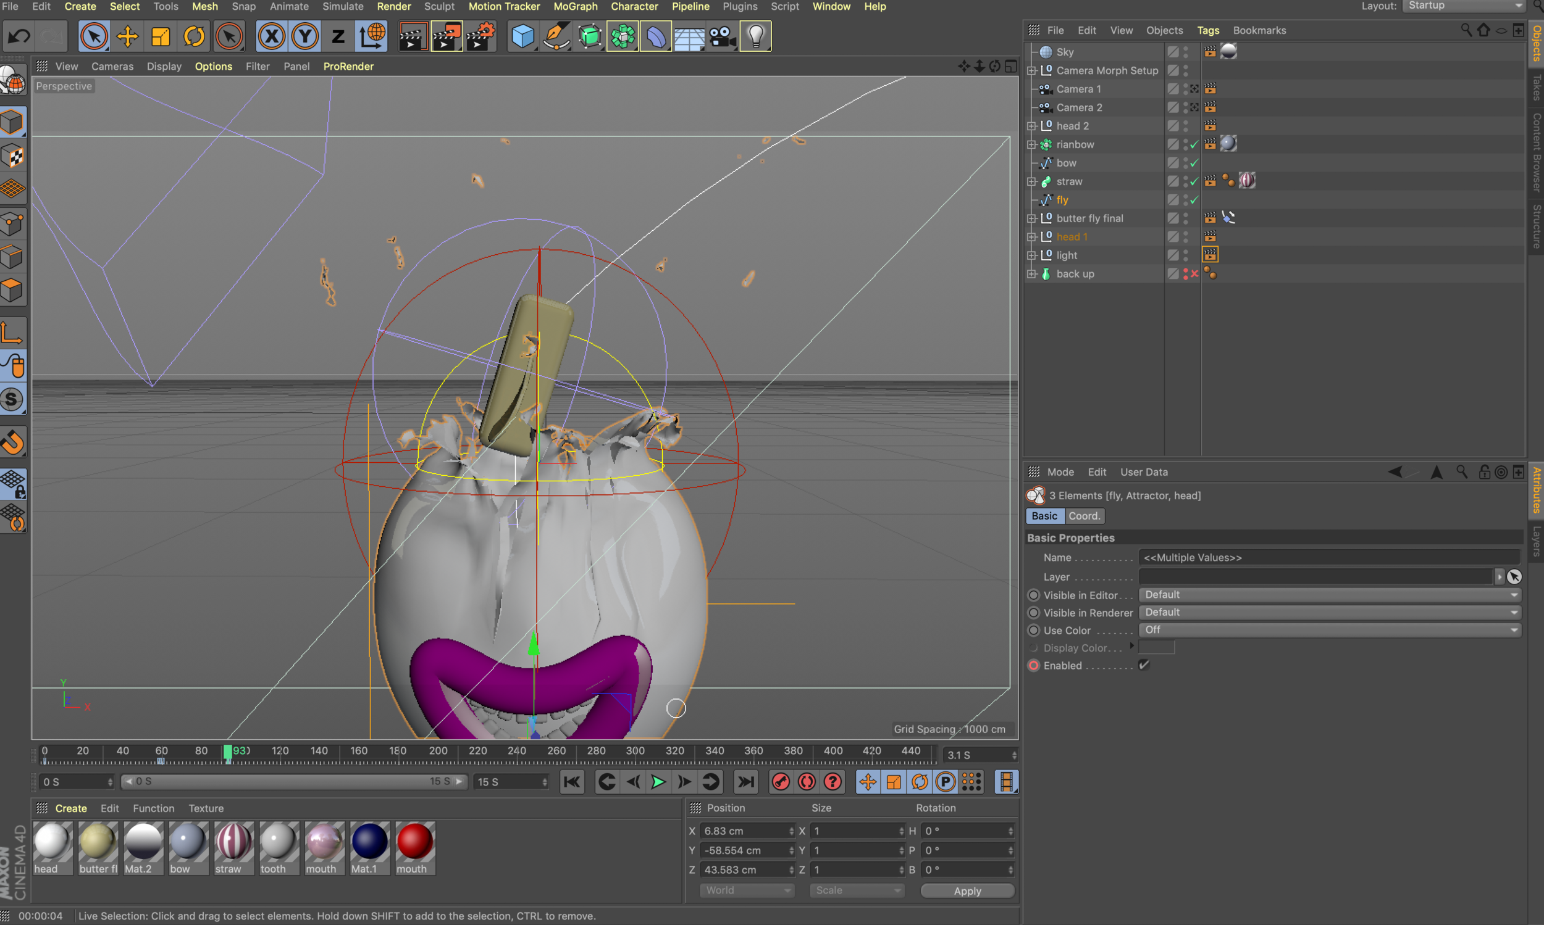Toggle Z axis lock

coord(338,36)
